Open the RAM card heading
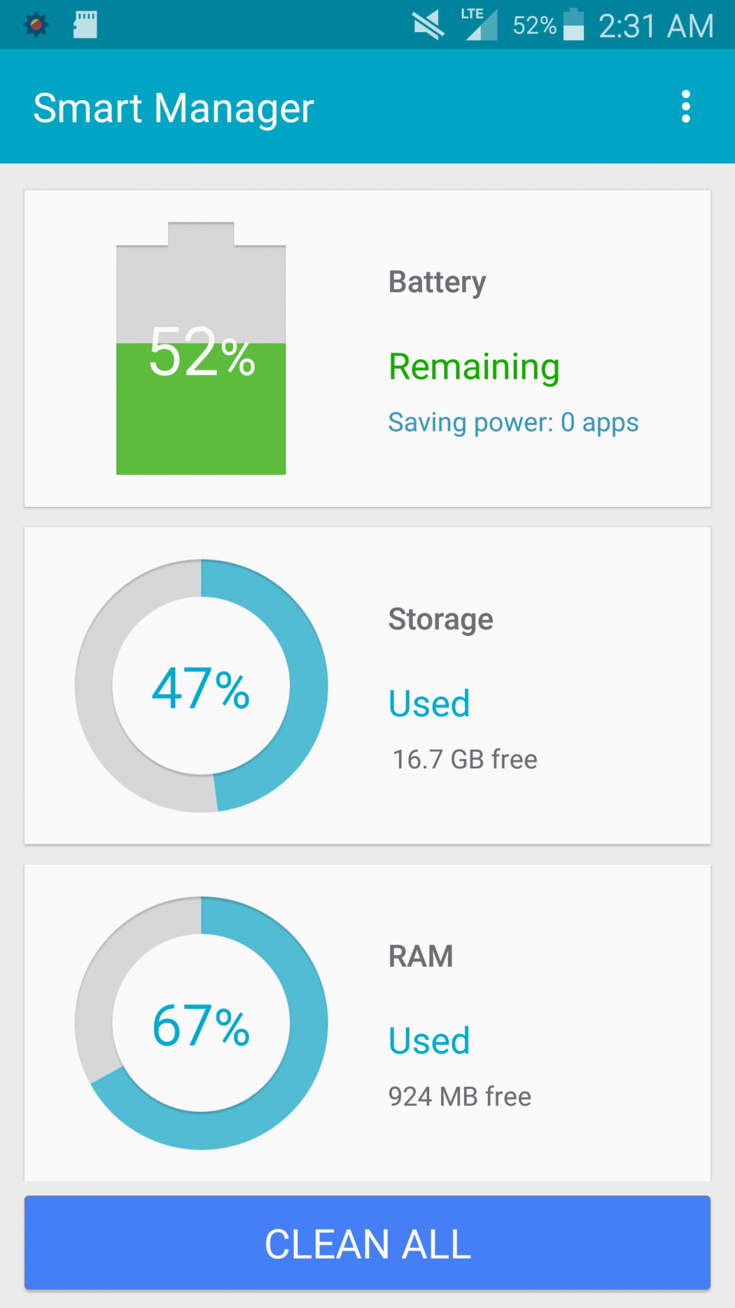The image size is (735, 1308). 421,956
